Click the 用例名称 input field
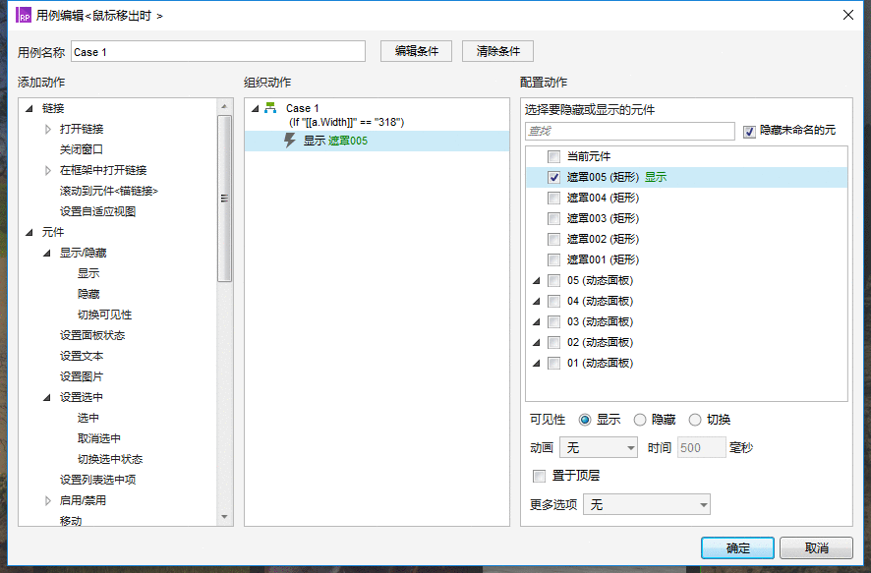871x573 pixels. coord(218,51)
